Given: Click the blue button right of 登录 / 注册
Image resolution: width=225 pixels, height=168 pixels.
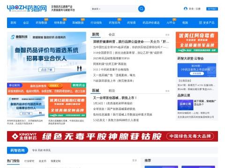Looking at the screenshot, I should coord(212,9).
